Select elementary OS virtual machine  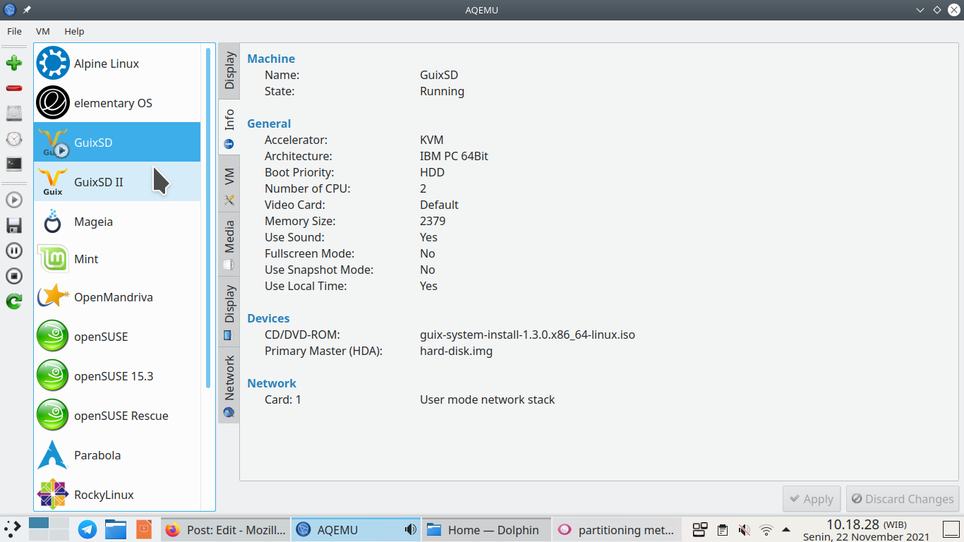[x=117, y=103]
